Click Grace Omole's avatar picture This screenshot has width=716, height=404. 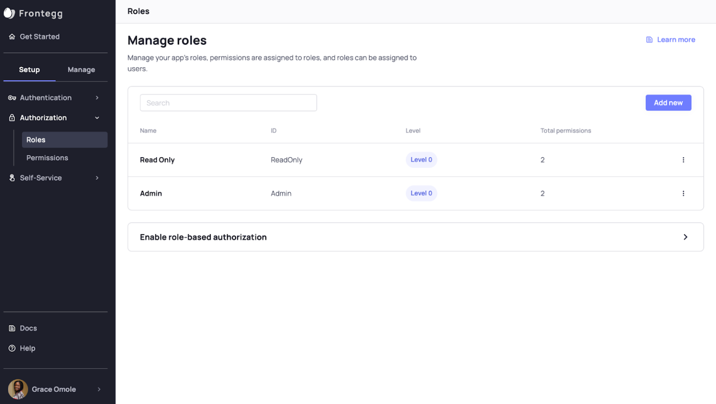[17, 389]
